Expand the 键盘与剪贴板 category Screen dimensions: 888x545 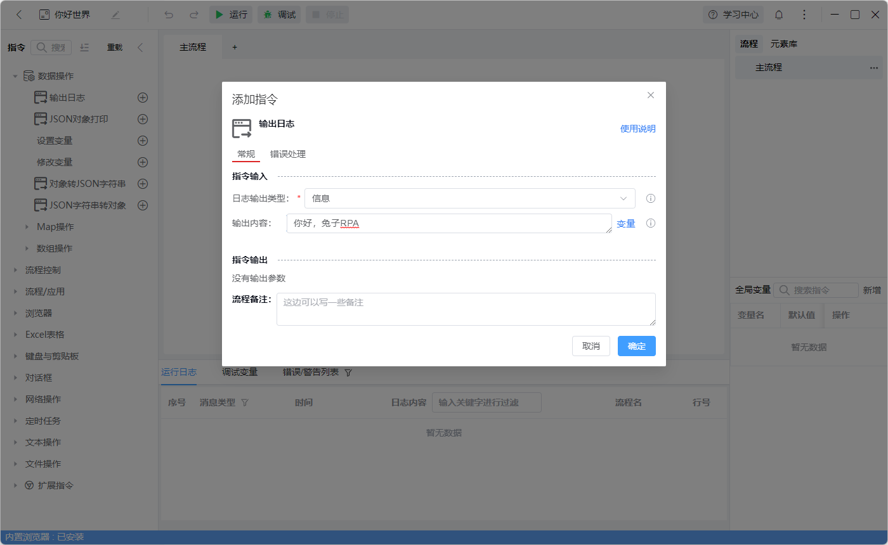click(15, 356)
